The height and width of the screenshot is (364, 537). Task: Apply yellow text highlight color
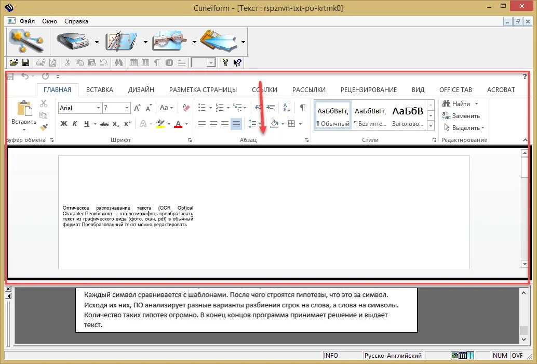(160, 124)
